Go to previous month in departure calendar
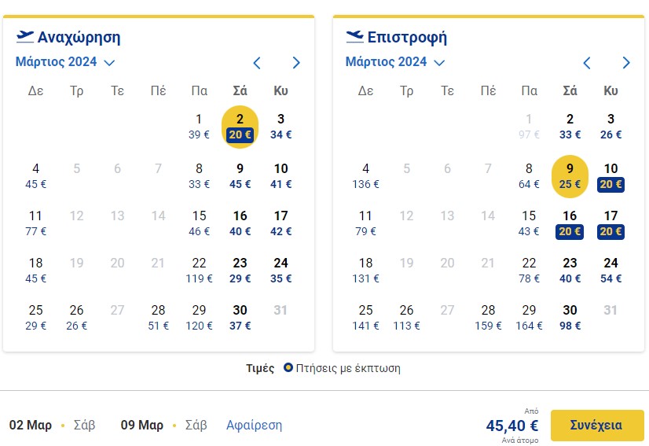Screen dimensions: 649x446 (257, 63)
